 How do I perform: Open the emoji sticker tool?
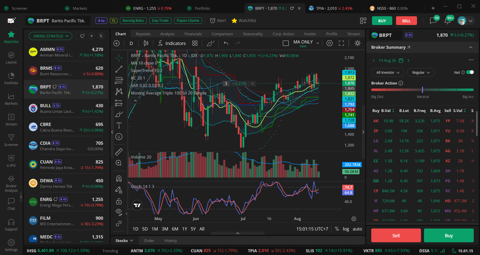pyautogui.click(x=119, y=137)
